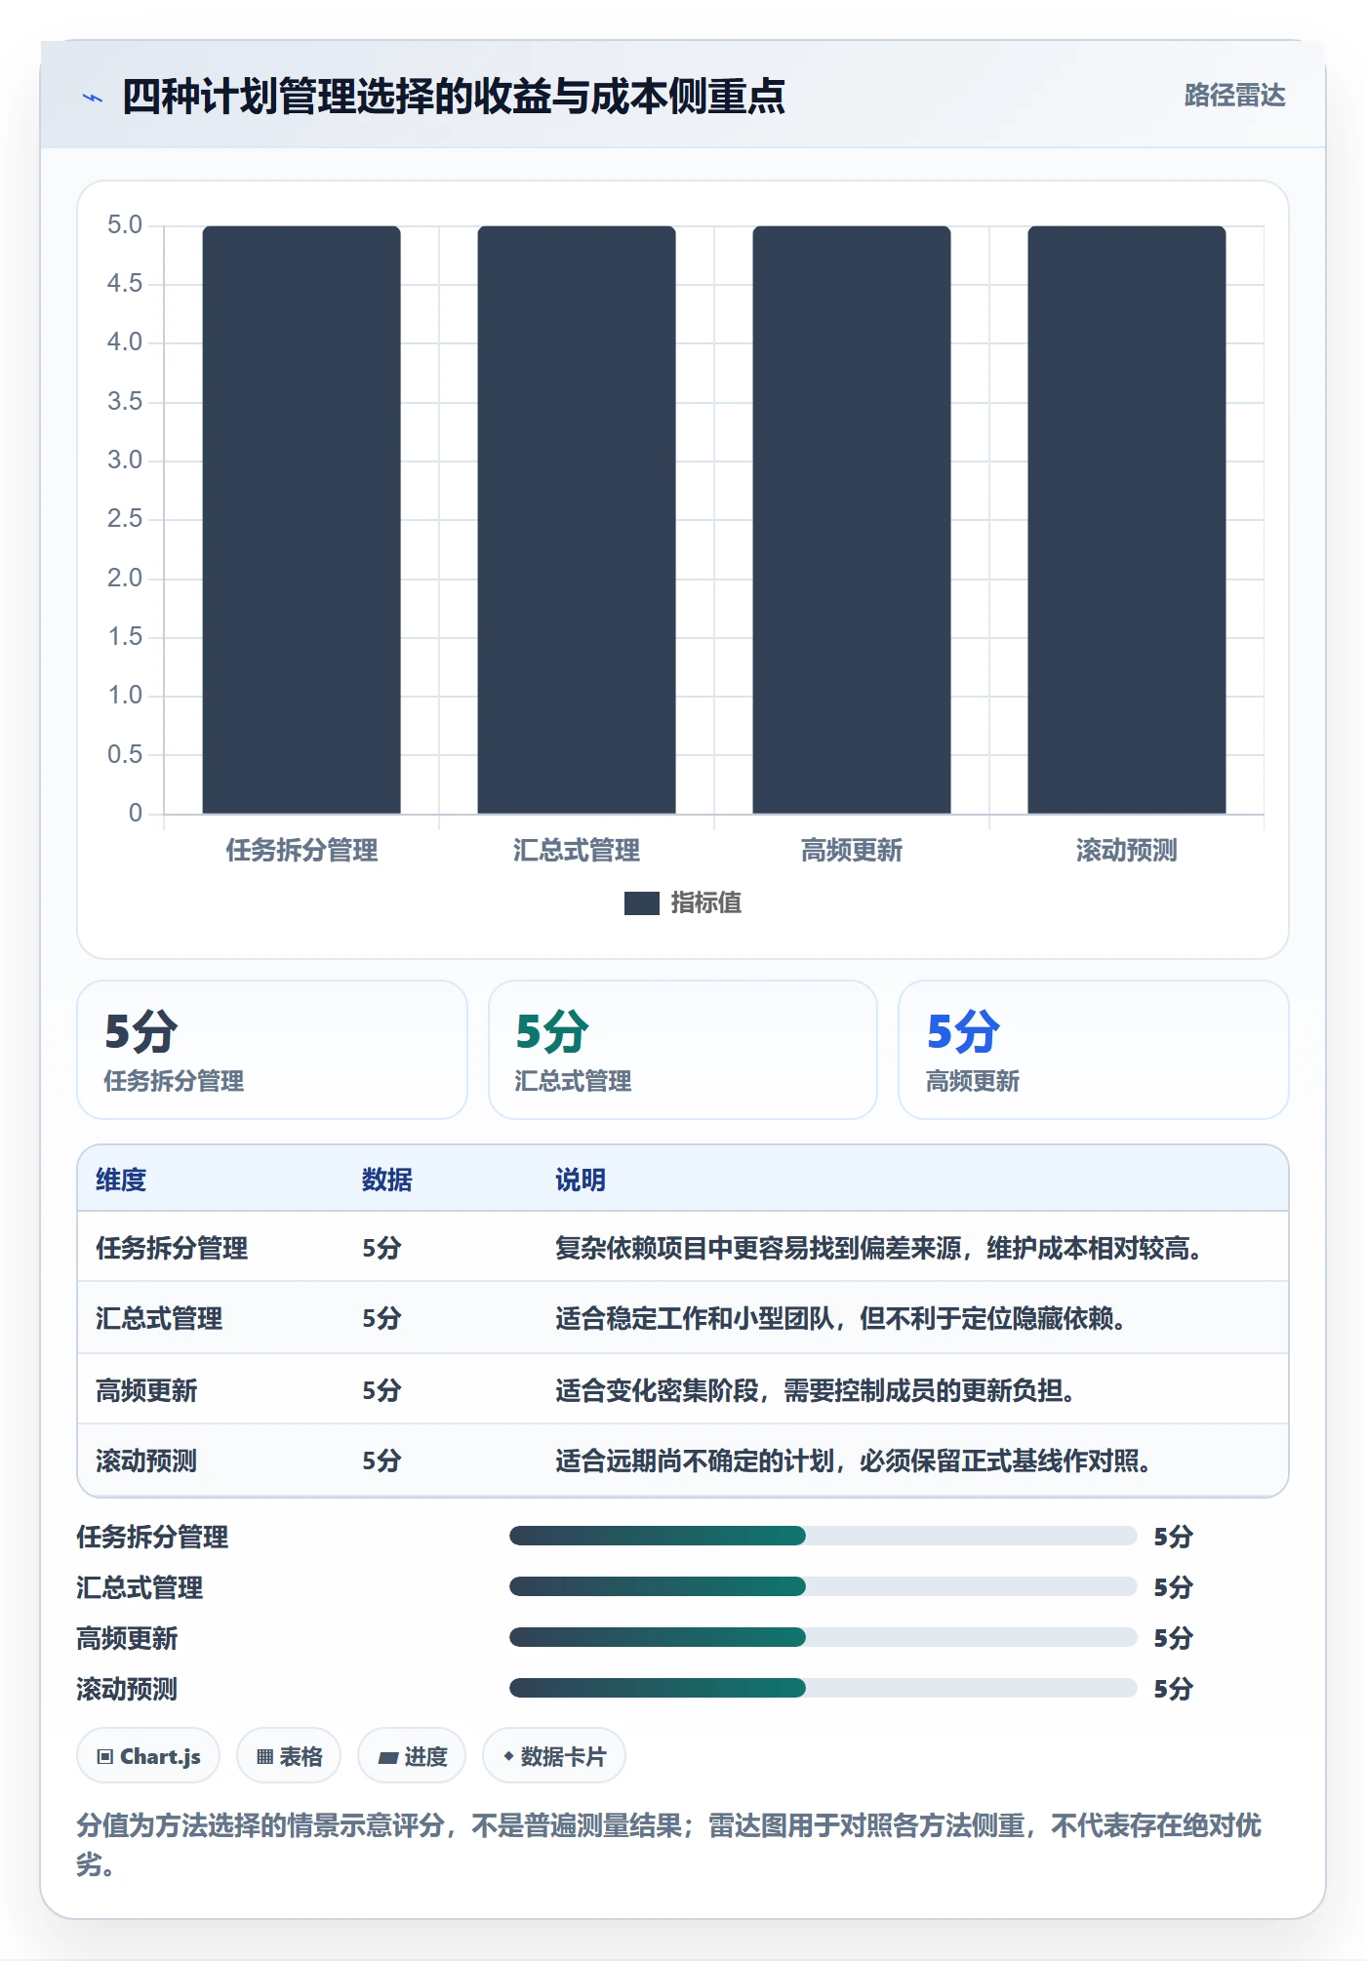Screen dimensions: 1366x1961
Task: Click description 适合远期尚不确定的计划
Action: pos(695,1461)
